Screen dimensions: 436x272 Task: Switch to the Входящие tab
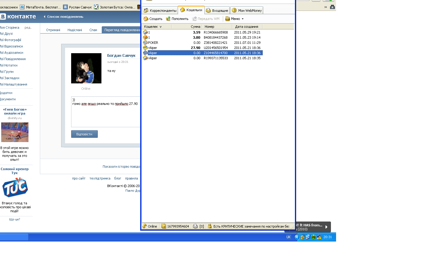(x=217, y=11)
